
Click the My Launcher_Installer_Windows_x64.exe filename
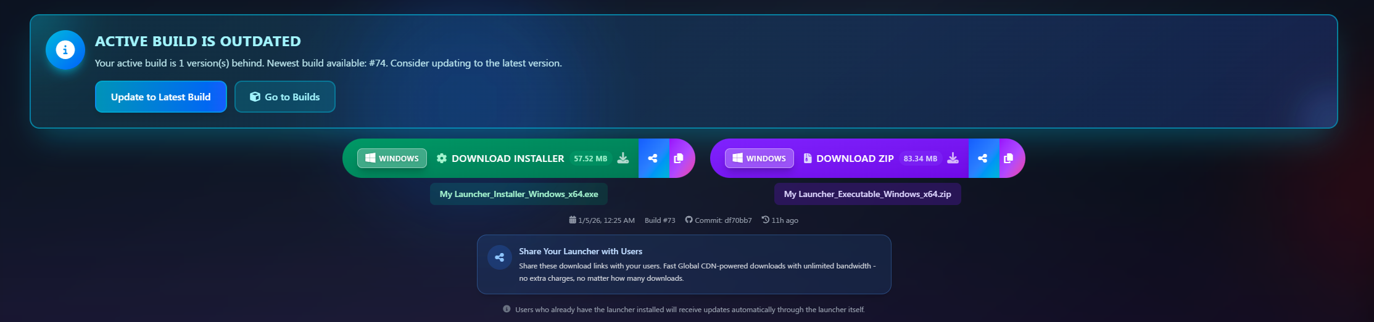click(518, 194)
